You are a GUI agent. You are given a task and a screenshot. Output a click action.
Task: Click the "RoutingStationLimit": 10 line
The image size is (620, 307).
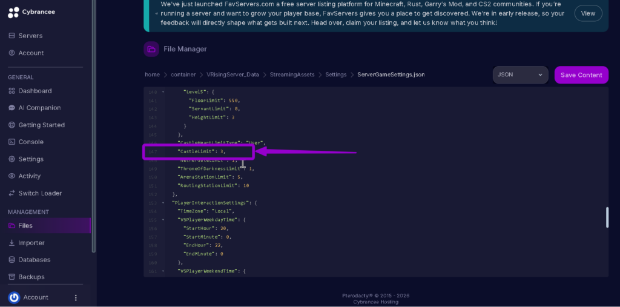213,185
